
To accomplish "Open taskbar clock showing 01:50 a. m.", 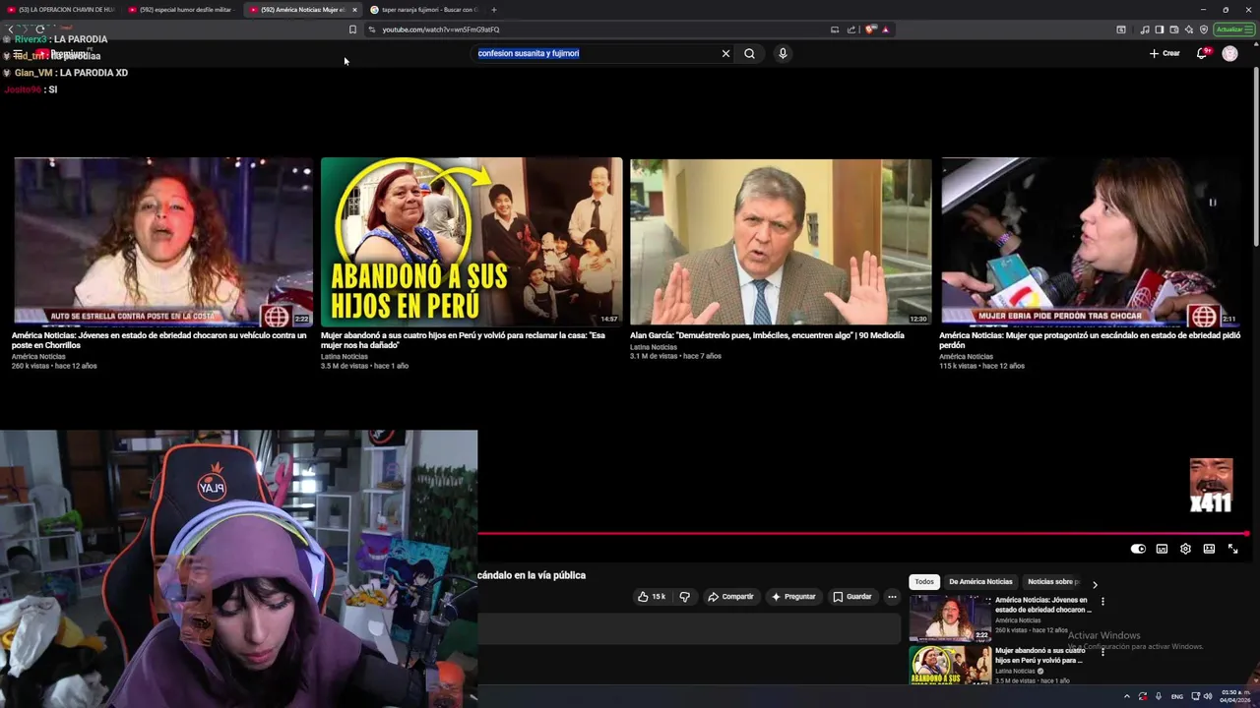I will (x=1233, y=696).
